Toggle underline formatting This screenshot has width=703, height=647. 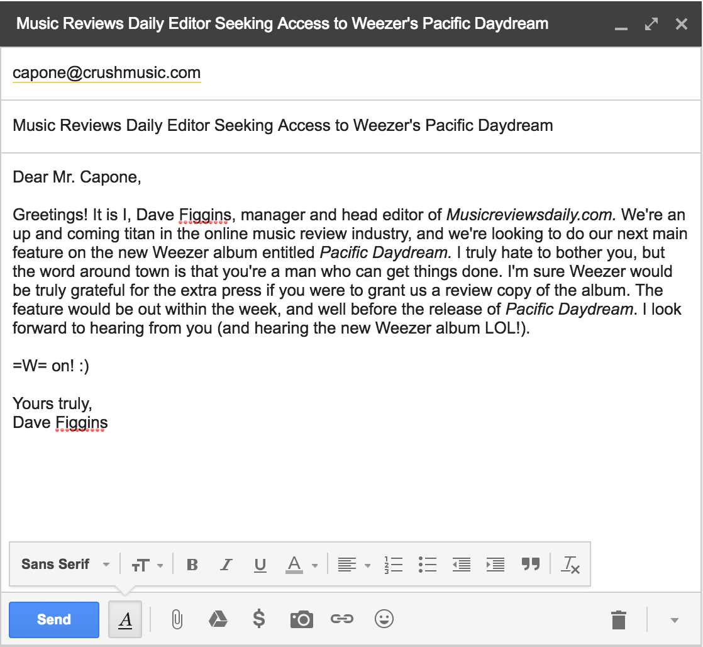point(260,565)
